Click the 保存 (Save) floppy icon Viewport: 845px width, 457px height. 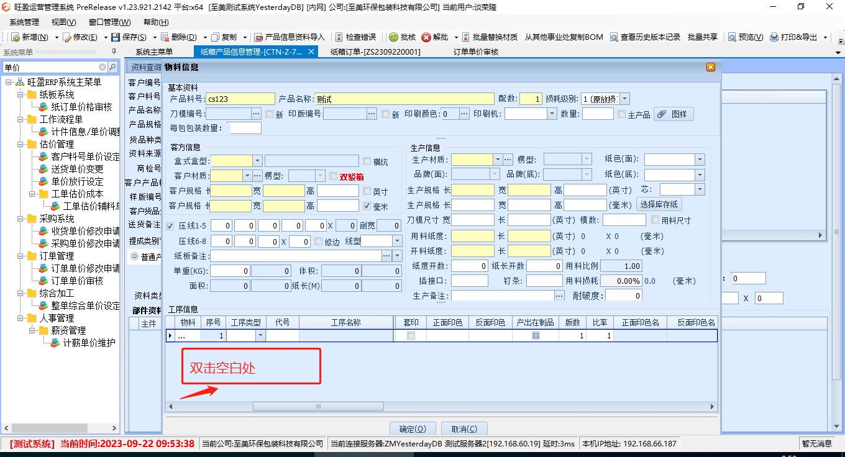click(x=116, y=37)
